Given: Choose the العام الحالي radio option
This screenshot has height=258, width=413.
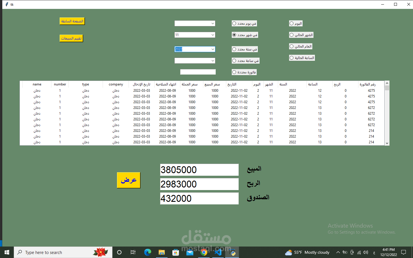Looking at the screenshot, I should click(x=301, y=46).
